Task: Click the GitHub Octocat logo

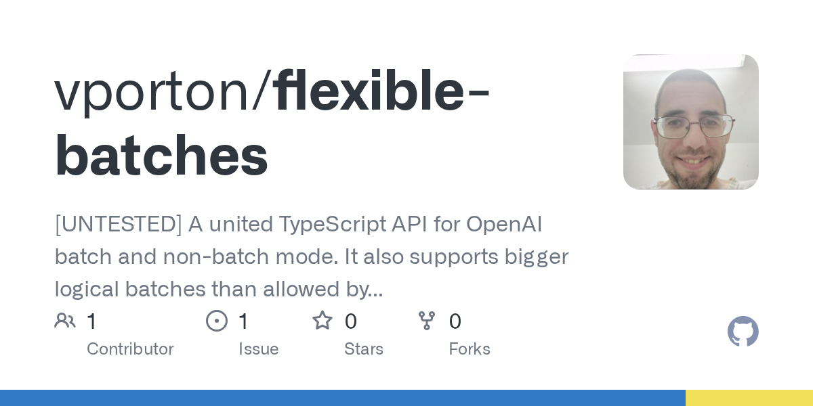Action: (x=743, y=332)
